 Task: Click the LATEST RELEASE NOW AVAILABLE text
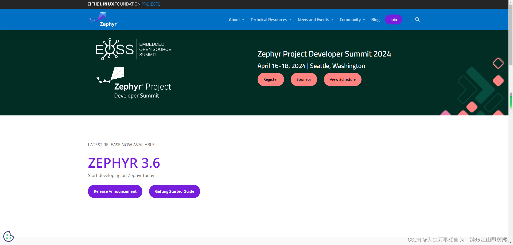tap(121, 145)
